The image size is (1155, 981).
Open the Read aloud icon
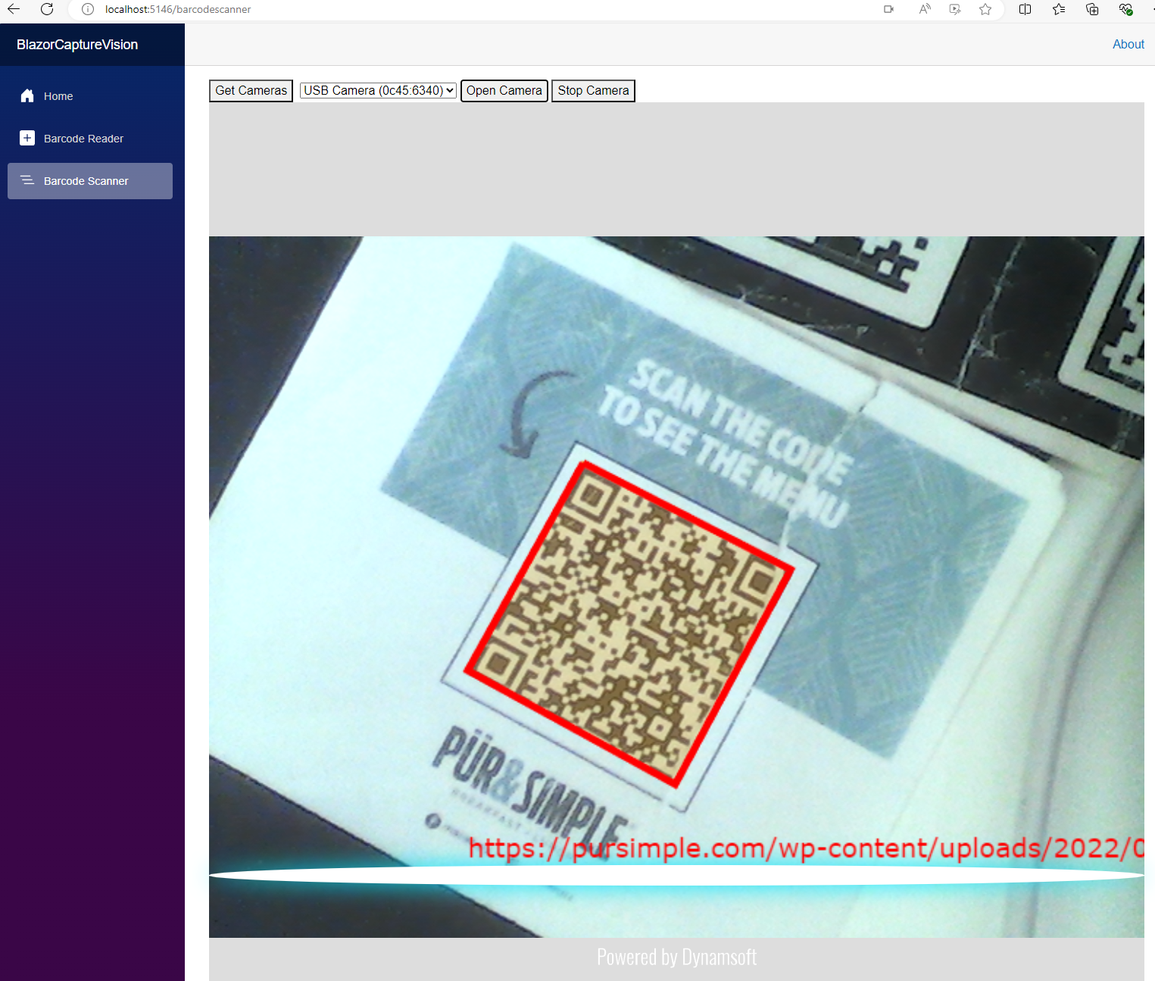click(925, 9)
